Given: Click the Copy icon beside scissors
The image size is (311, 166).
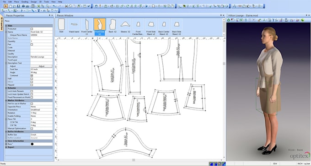Looking at the screenshot, I should coord(70,6).
